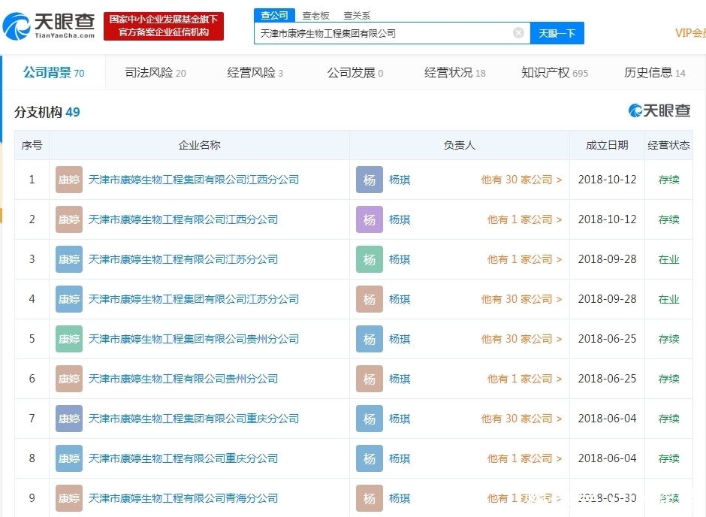Expand 他有 30 家公司 in row 4
Viewport: 706px width, 517px height.
click(521, 299)
